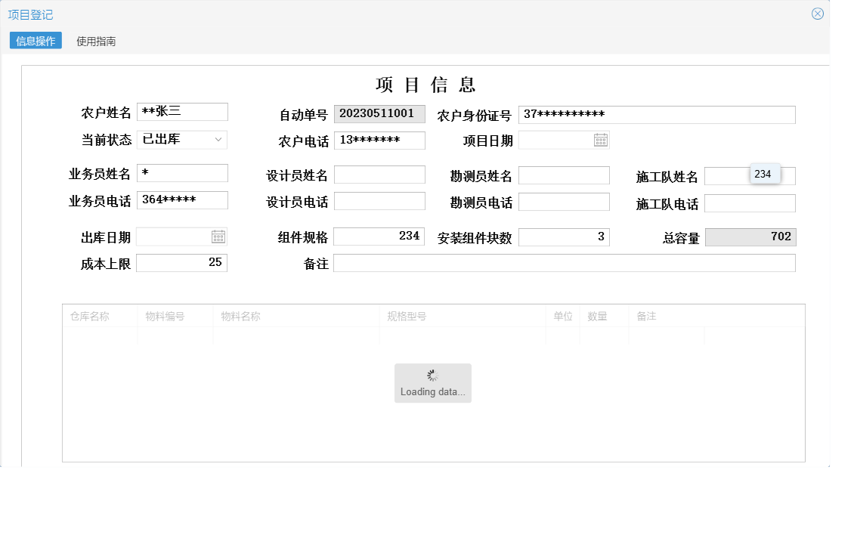This screenshot has width=854, height=538.
Task: Click the 勘测员电话 input box
Action: click(565, 201)
